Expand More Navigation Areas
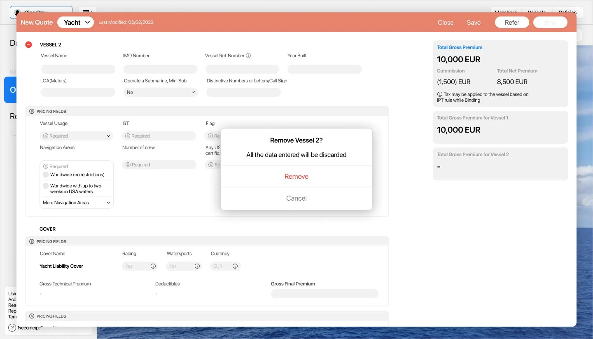Screen dimensions: 593x339 [x=77, y=203]
